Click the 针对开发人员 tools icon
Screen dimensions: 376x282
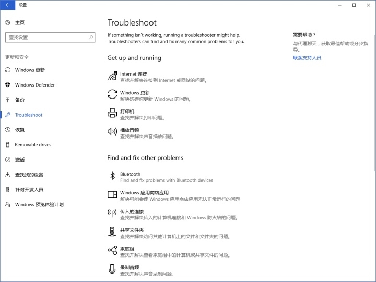coord(8,189)
